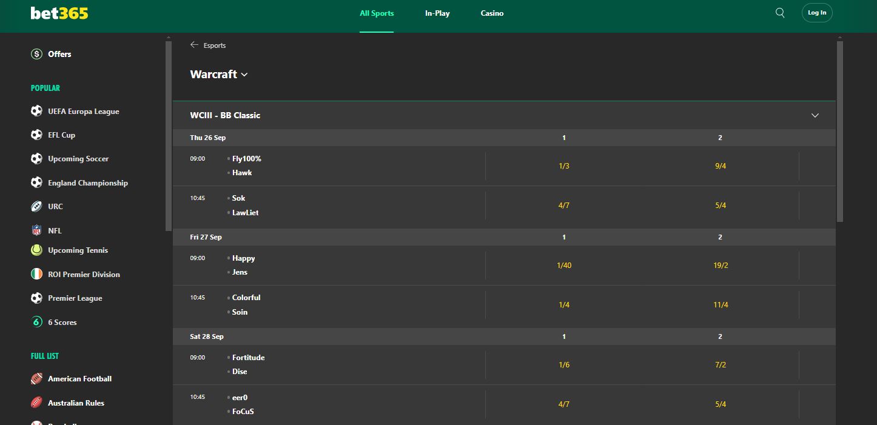The height and width of the screenshot is (425, 877).
Task: Click the Offers dollar icon
Action: (36, 54)
